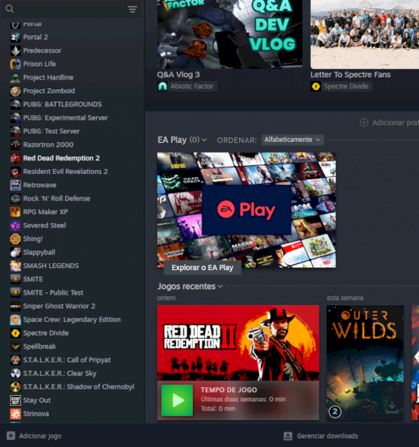Click the PUBG: BATTLEGROUNDS game icon

[x=16, y=104]
